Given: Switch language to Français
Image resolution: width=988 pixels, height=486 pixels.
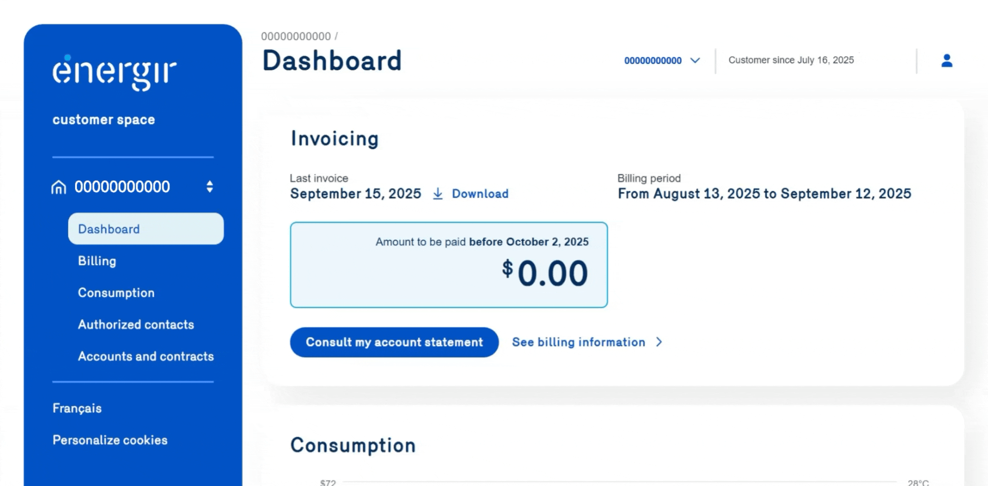Looking at the screenshot, I should 77,408.
